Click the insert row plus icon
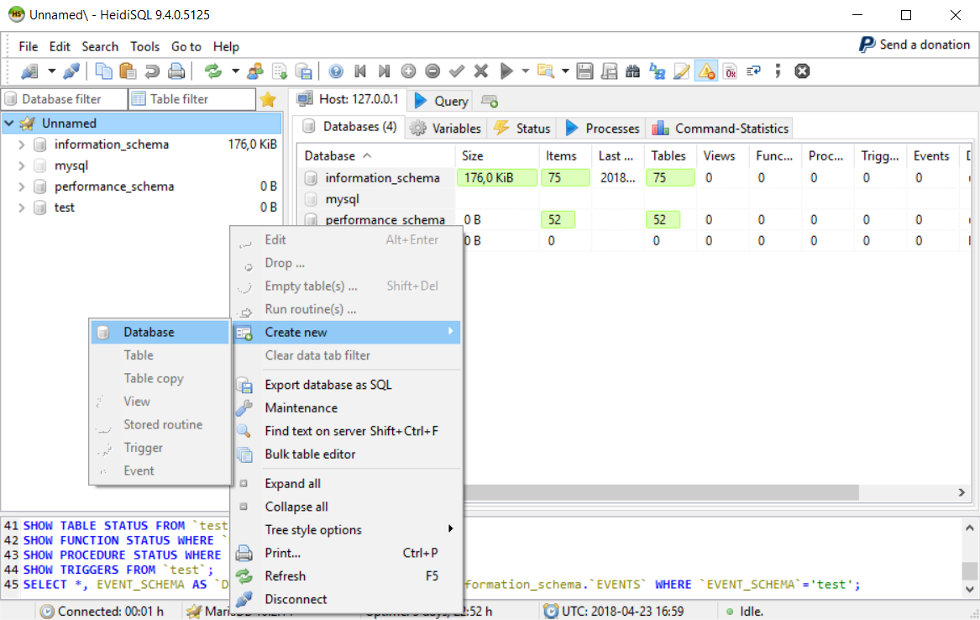The height and width of the screenshot is (620, 980). [x=408, y=71]
